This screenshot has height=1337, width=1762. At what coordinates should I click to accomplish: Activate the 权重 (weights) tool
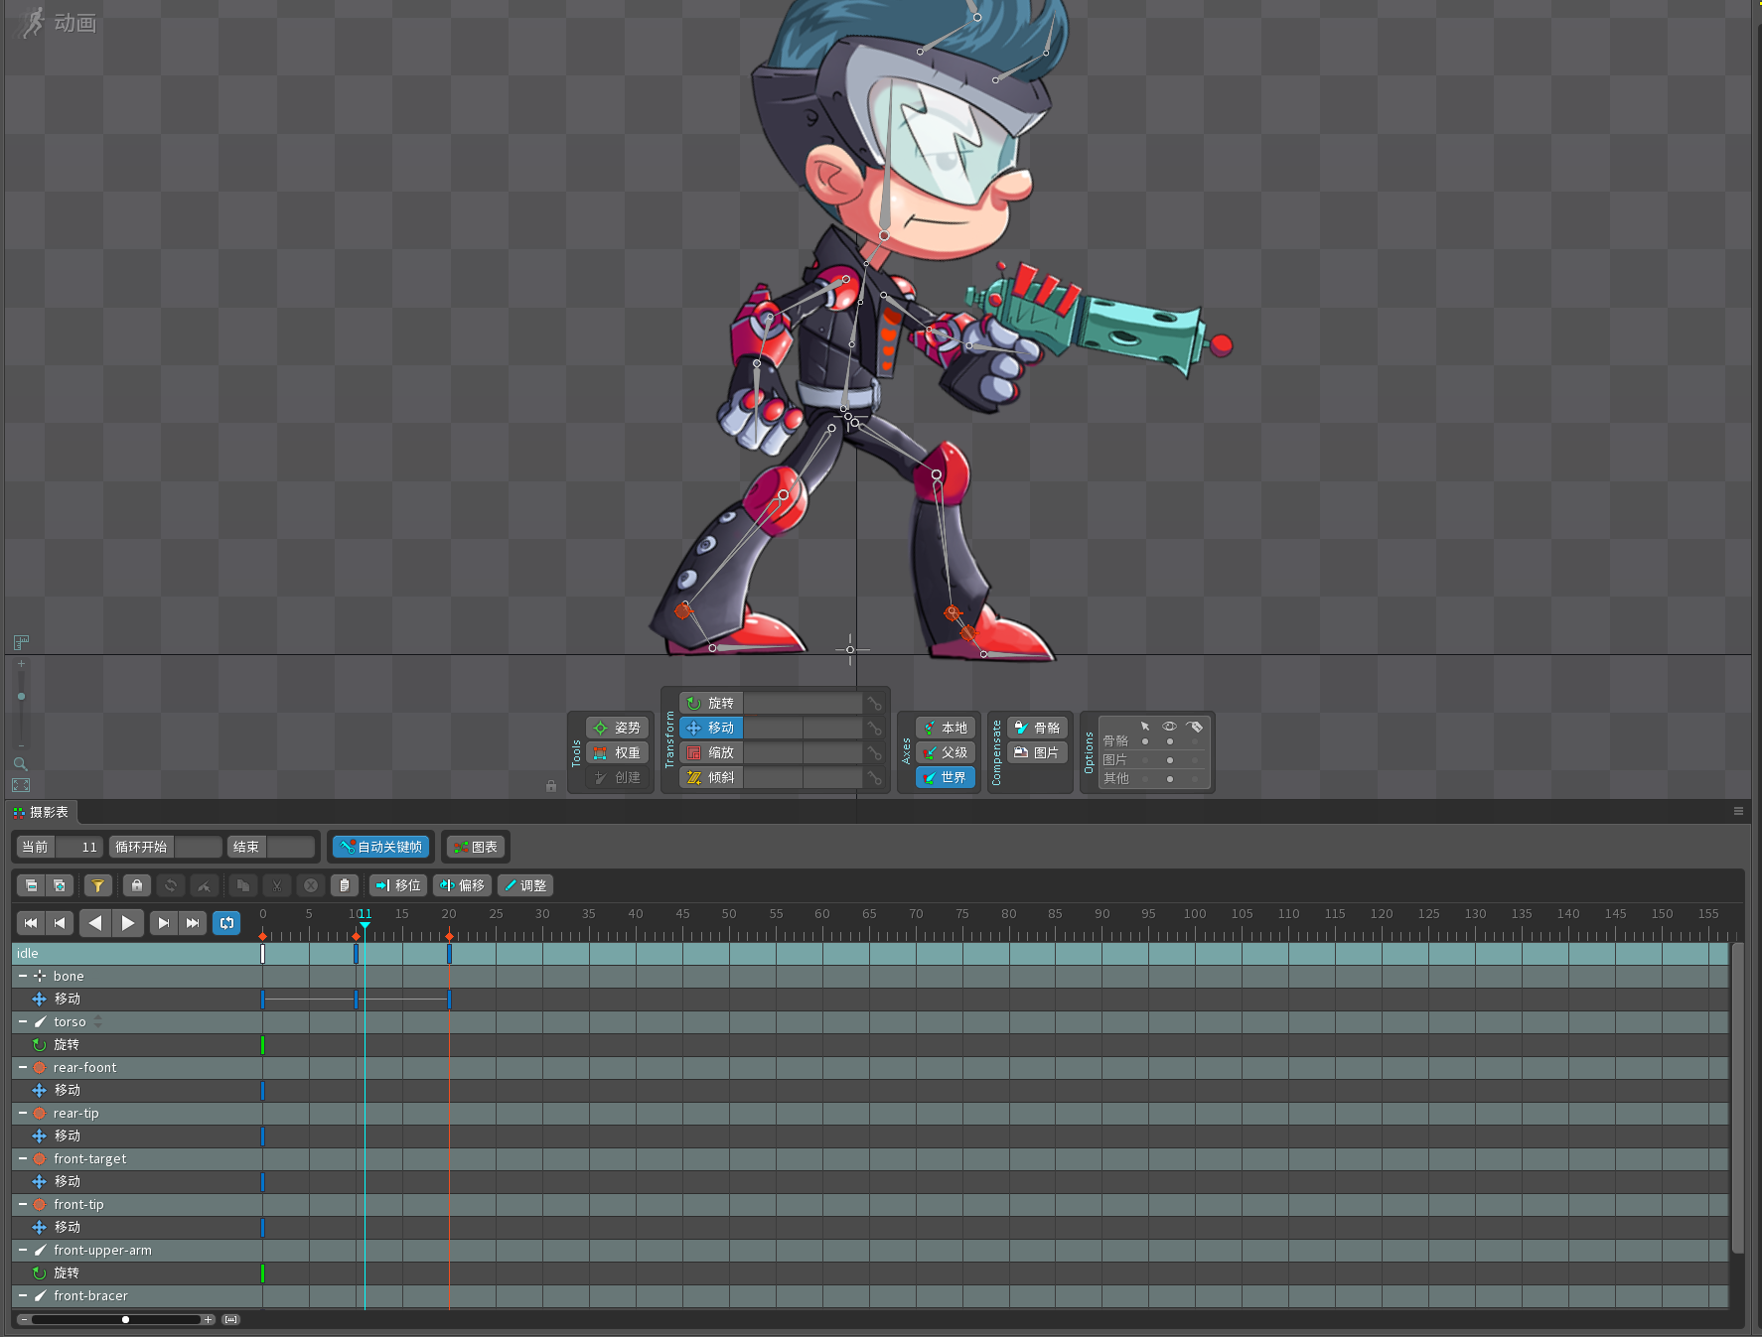[x=617, y=752]
